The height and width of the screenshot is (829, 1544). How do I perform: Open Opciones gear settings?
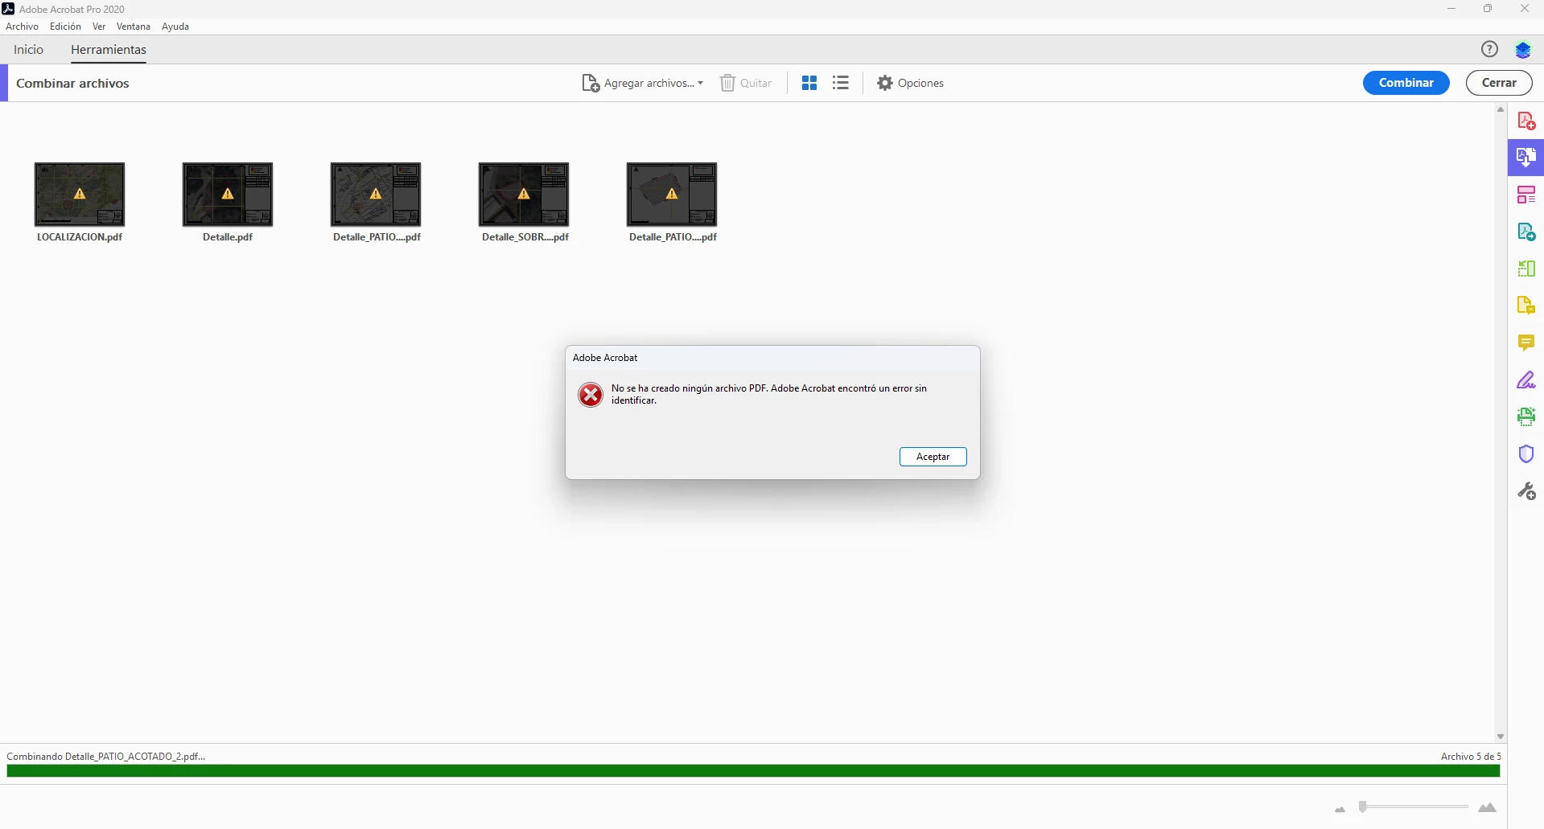910,83
